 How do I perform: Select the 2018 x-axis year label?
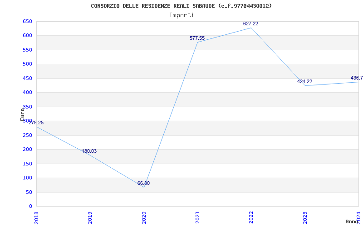point(36,218)
